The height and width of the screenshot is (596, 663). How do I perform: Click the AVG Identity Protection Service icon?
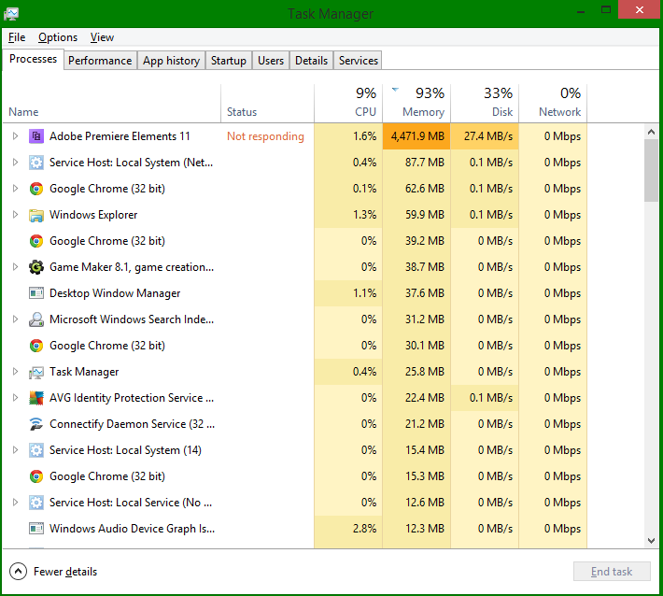click(x=36, y=398)
